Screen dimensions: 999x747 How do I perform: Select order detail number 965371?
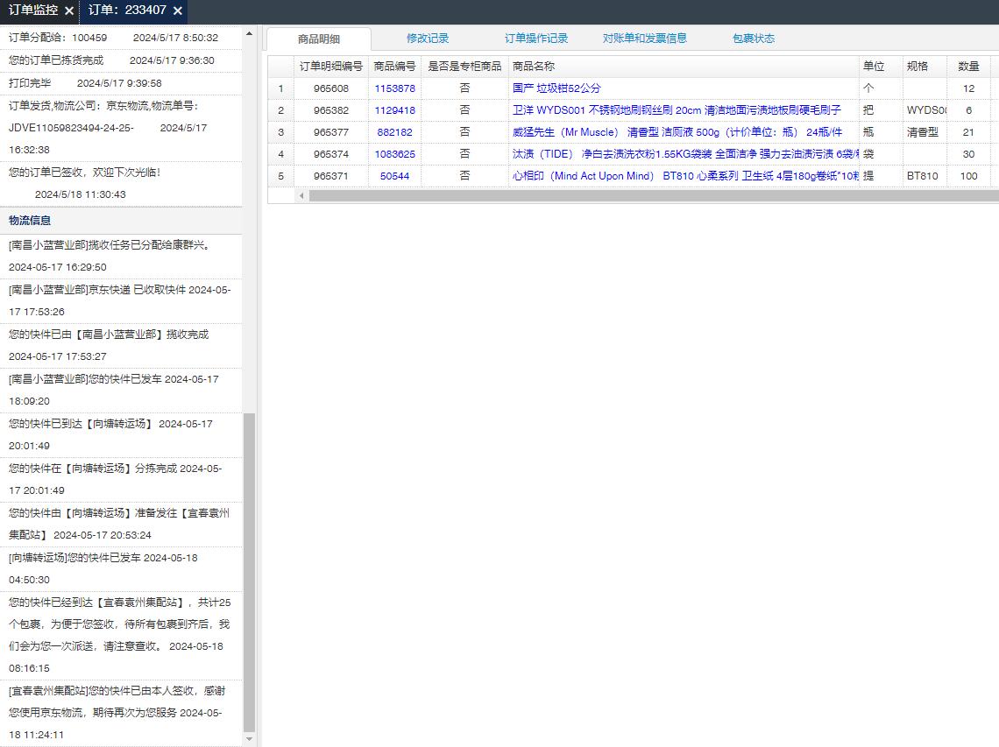click(331, 176)
